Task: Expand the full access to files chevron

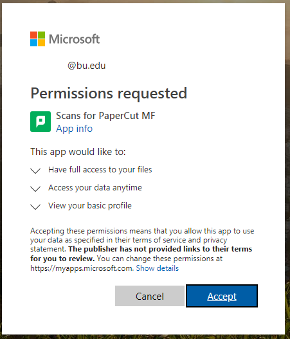Action: [x=35, y=170]
